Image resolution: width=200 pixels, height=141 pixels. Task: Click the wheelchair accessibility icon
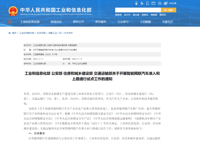click(142, 3)
